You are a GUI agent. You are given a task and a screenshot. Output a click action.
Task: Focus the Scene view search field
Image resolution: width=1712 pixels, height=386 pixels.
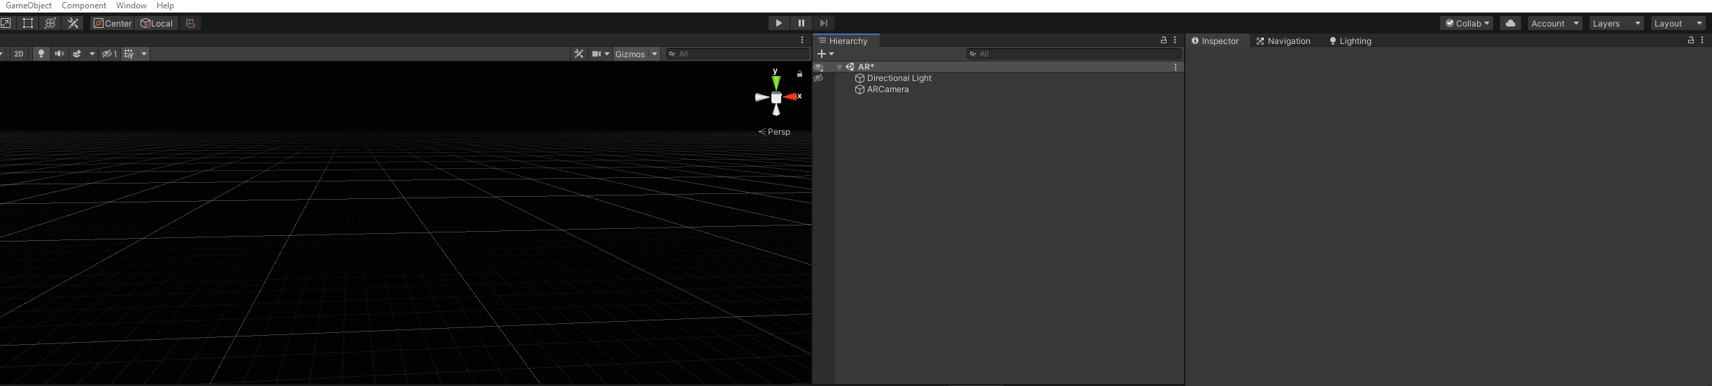pyautogui.click(x=737, y=54)
